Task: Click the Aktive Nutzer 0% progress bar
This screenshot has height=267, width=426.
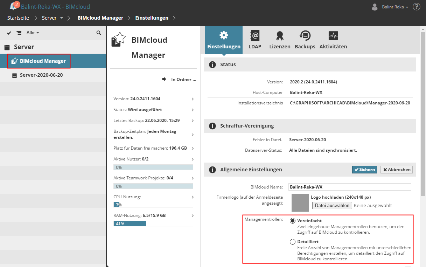Action: click(153, 167)
